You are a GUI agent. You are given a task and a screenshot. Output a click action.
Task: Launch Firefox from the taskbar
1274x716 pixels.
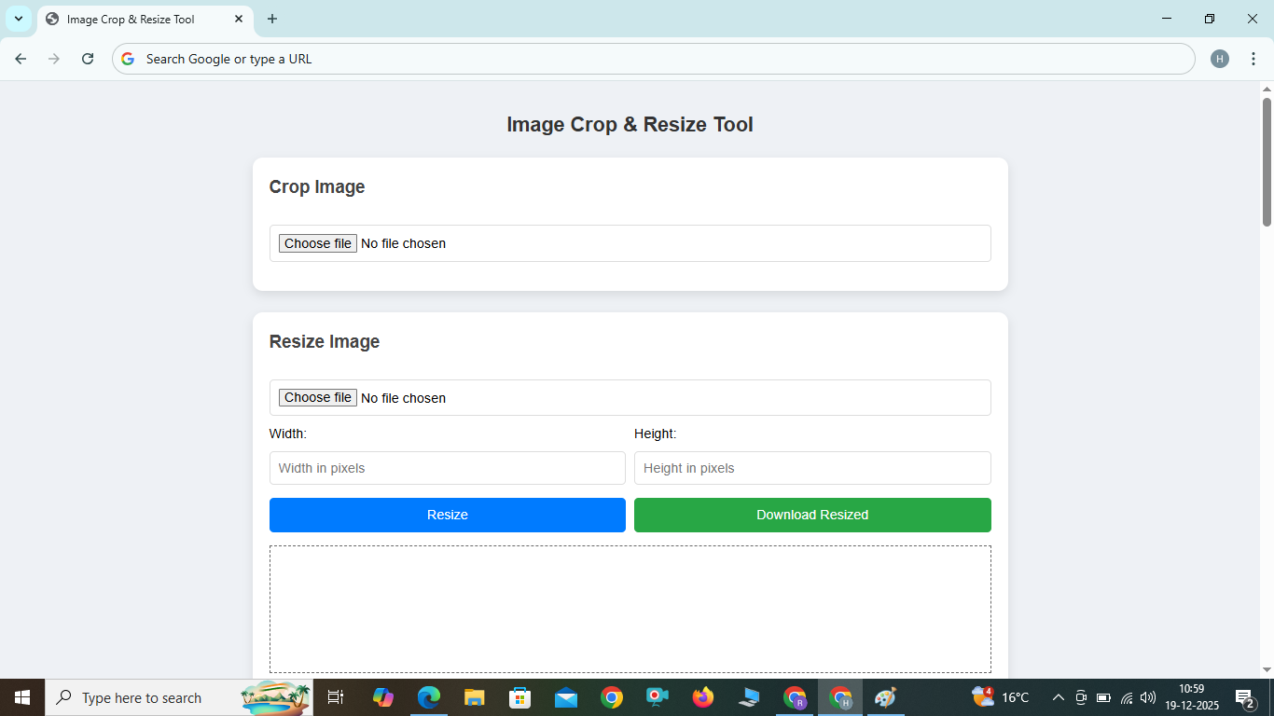click(702, 697)
